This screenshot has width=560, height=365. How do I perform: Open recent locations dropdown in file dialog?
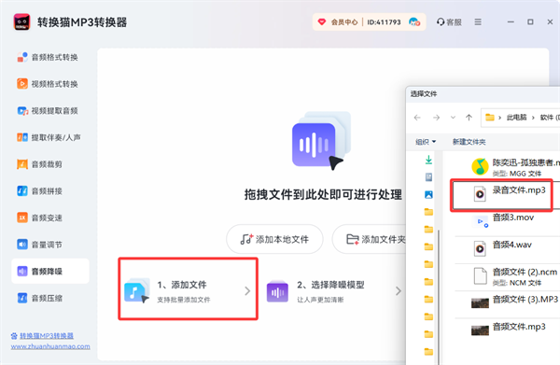453,118
